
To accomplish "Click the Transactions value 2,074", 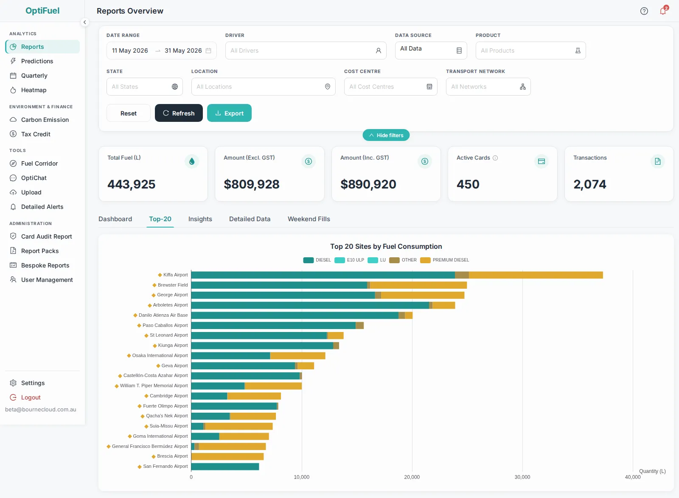I will pos(590,184).
